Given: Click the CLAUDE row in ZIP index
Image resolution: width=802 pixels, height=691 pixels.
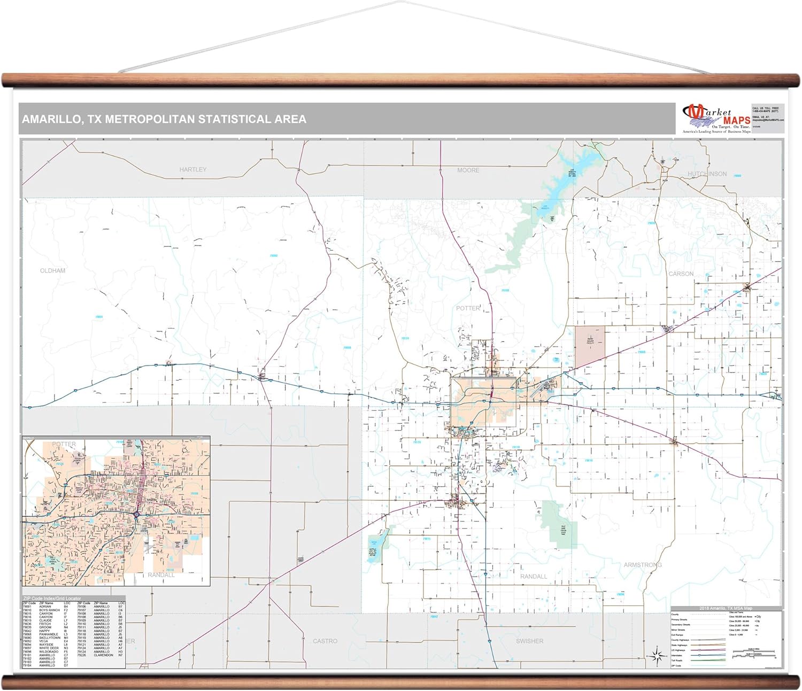Looking at the screenshot, I should pos(45,620).
